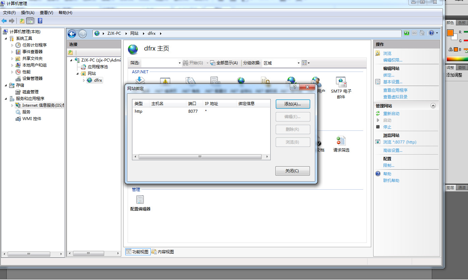Open the SMTP 电子邮件 feature icon
Viewport: 468px width, 280px height.
[x=341, y=82]
